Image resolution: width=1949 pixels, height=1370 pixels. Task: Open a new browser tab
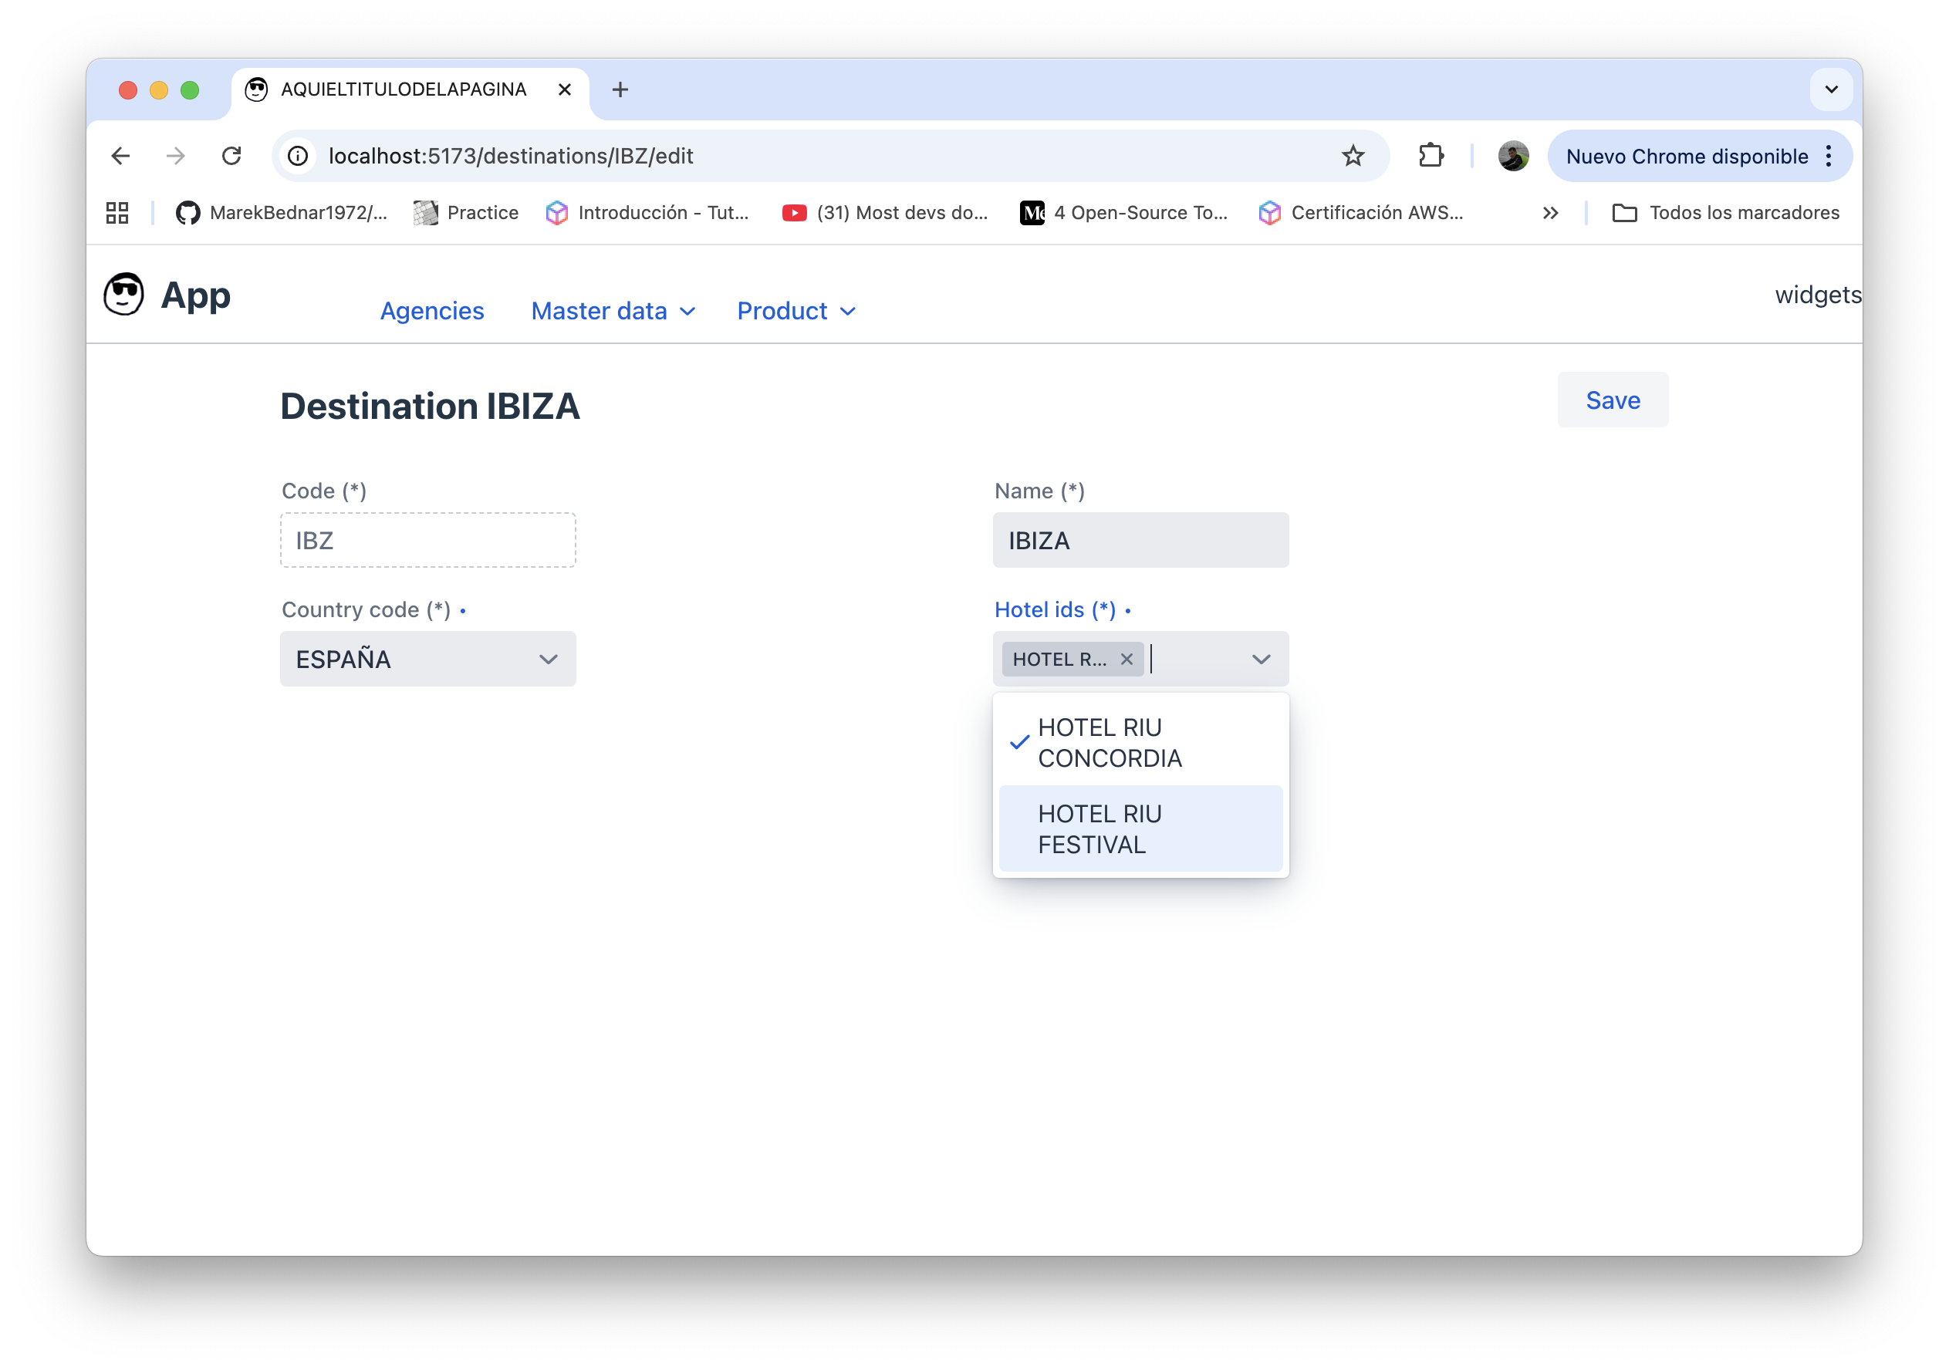[x=620, y=90]
